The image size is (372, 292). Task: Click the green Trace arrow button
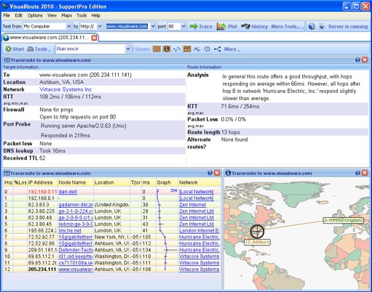201,26
